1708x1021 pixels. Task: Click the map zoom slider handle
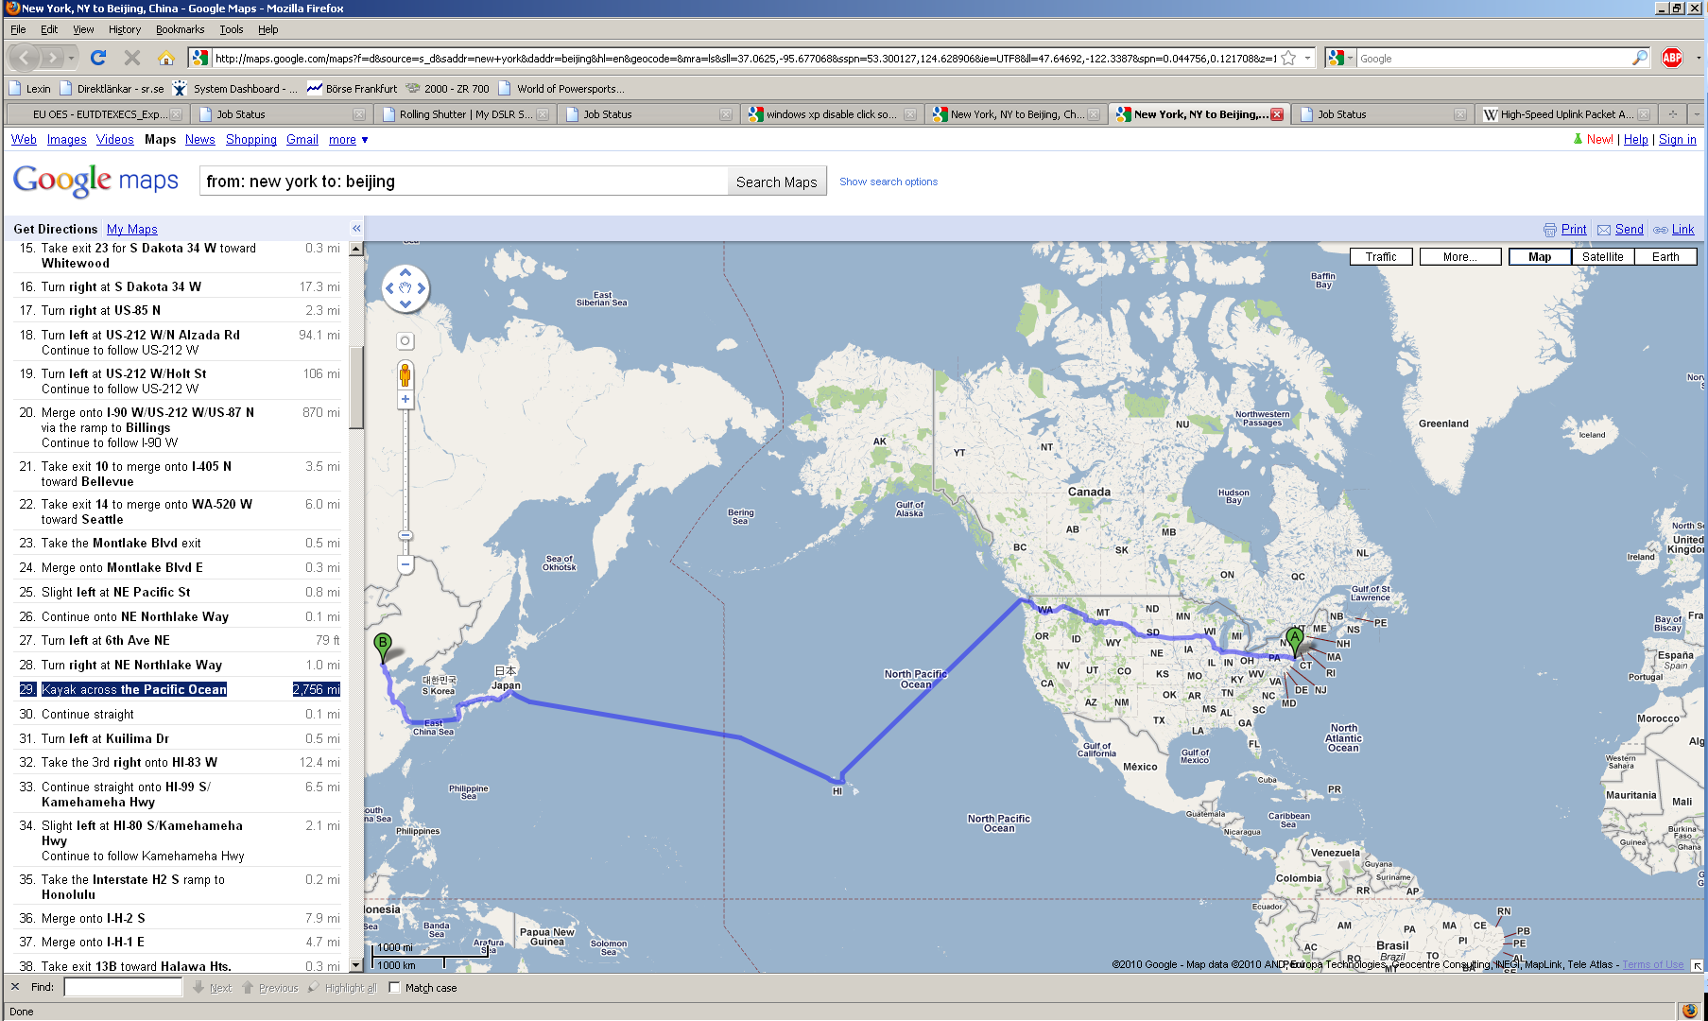click(405, 536)
